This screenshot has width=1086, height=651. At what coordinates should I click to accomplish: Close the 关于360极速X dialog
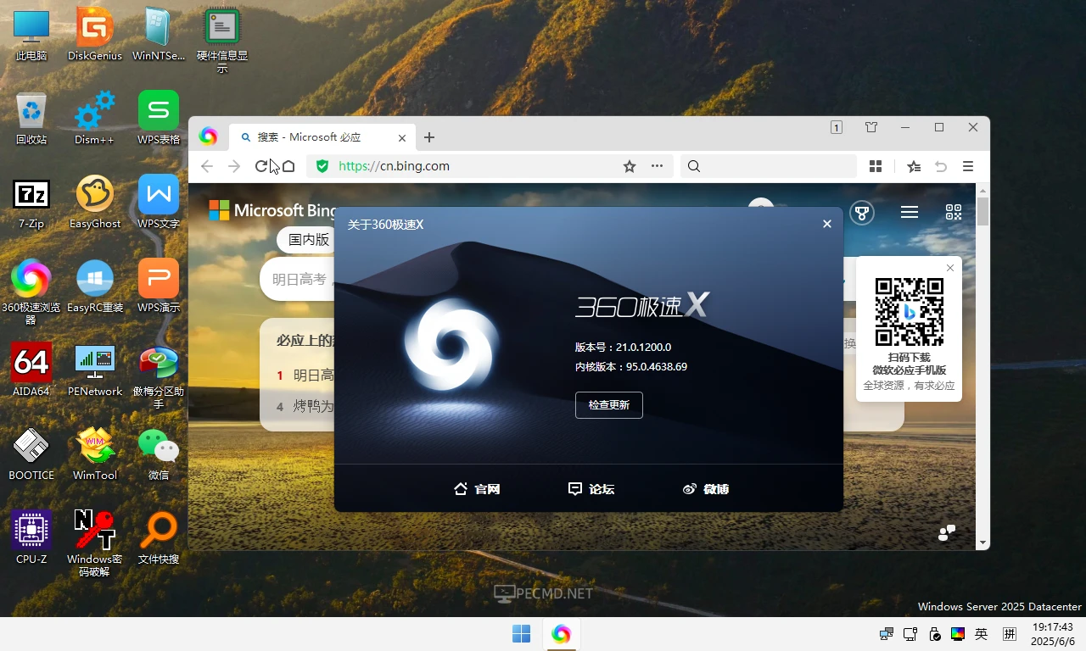pos(827,224)
